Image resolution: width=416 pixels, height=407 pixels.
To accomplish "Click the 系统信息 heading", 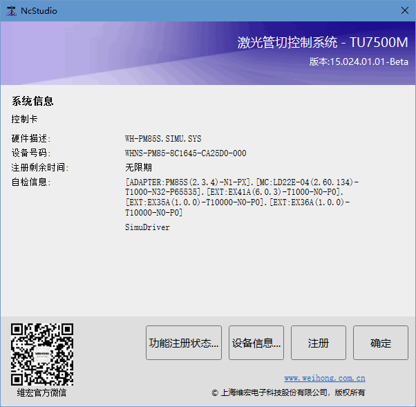I will pyautogui.click(x=32, y=101).
